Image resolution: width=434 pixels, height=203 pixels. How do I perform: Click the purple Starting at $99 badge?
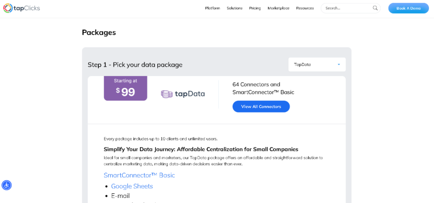click(x=125, y=88)
